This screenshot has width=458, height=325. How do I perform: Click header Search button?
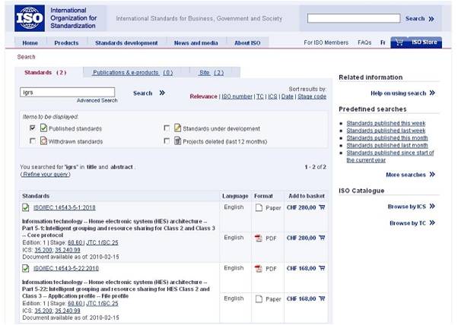[415, 19]
